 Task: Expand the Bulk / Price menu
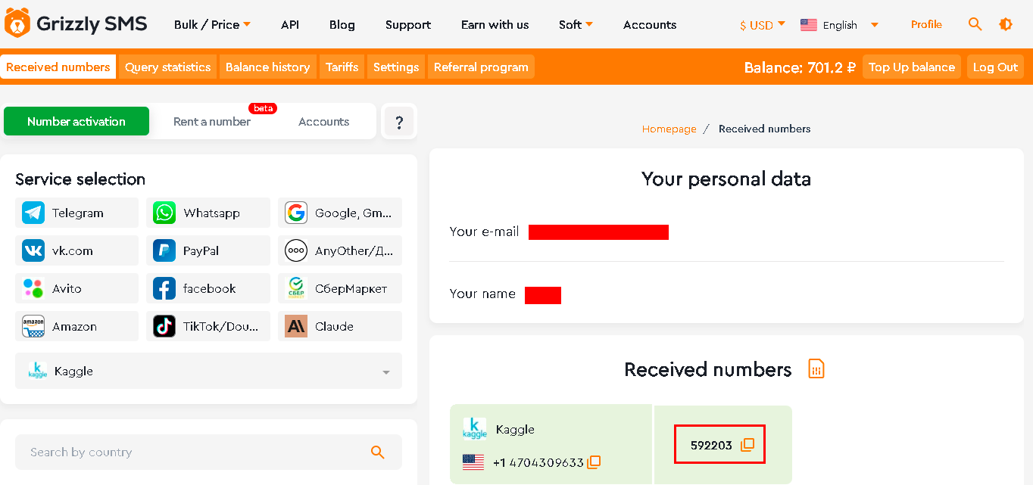pyautogui.click(x=212, y=25)
